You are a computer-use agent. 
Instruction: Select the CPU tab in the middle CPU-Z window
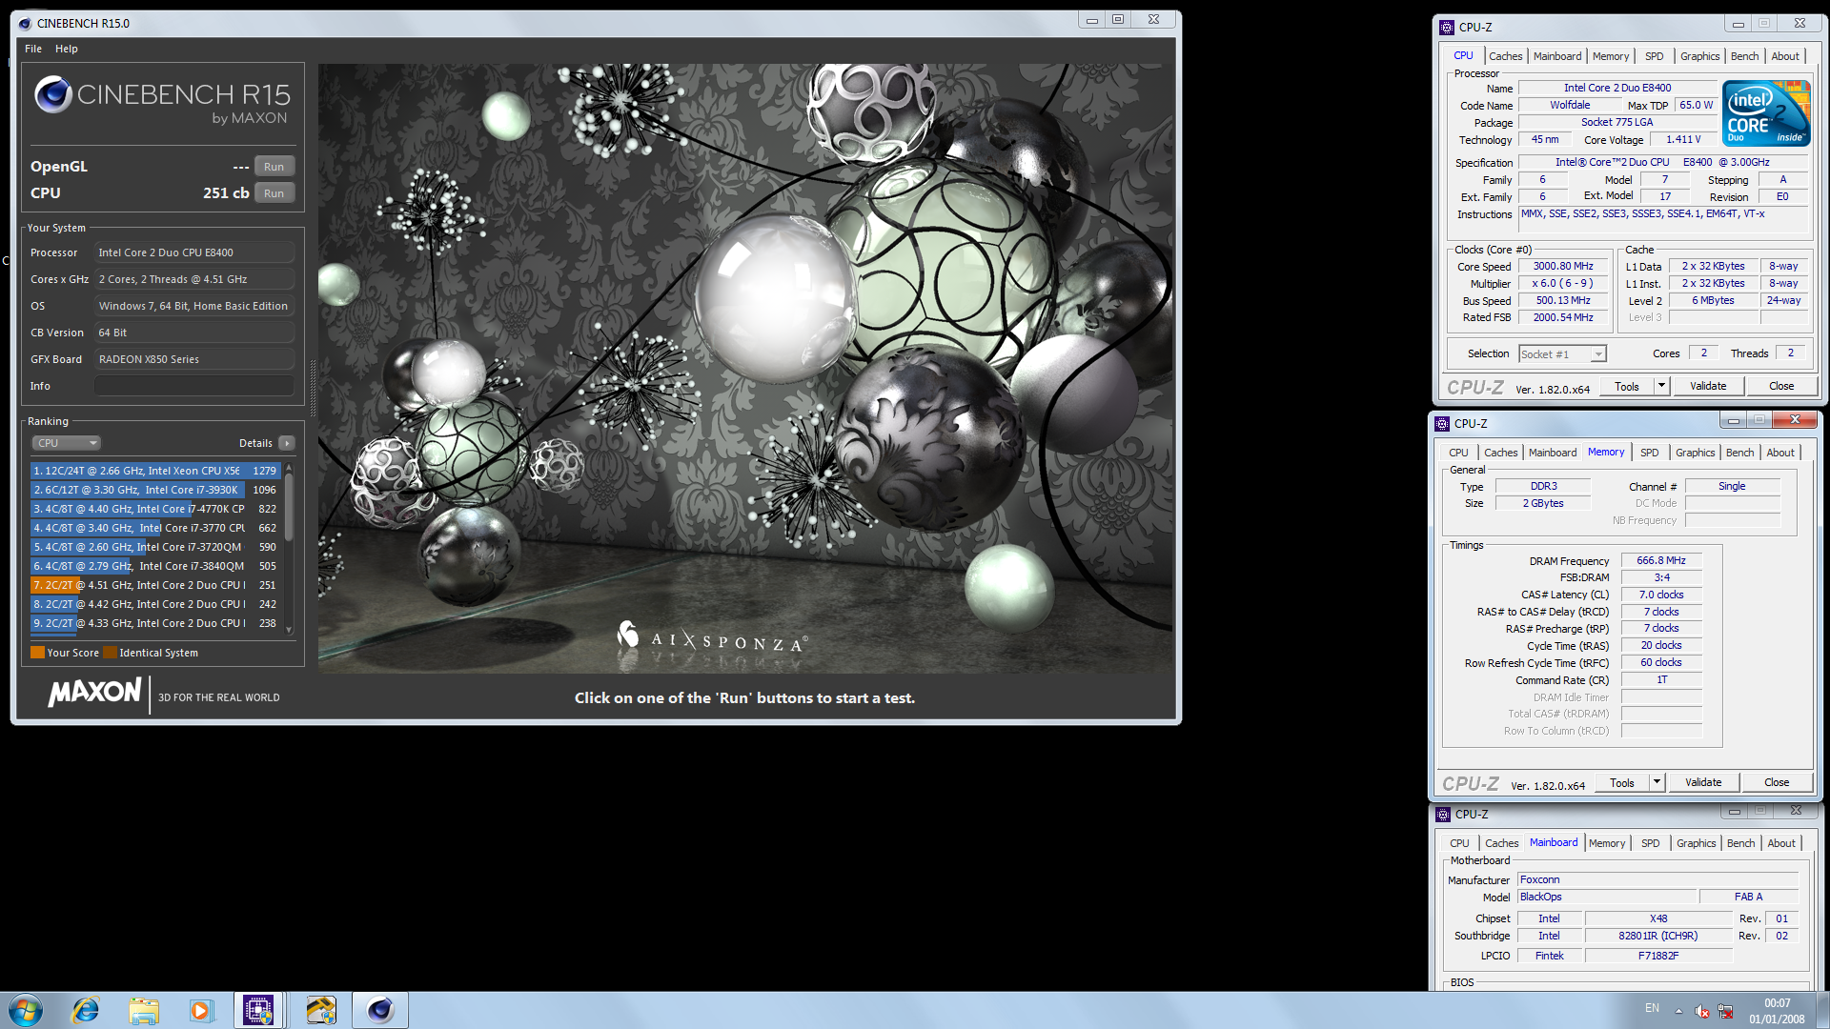[1458, 453]
